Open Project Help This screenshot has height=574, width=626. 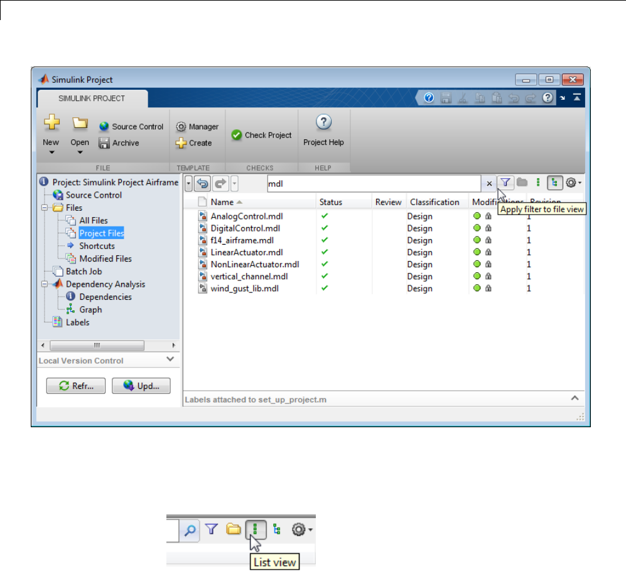click(323, 131)
